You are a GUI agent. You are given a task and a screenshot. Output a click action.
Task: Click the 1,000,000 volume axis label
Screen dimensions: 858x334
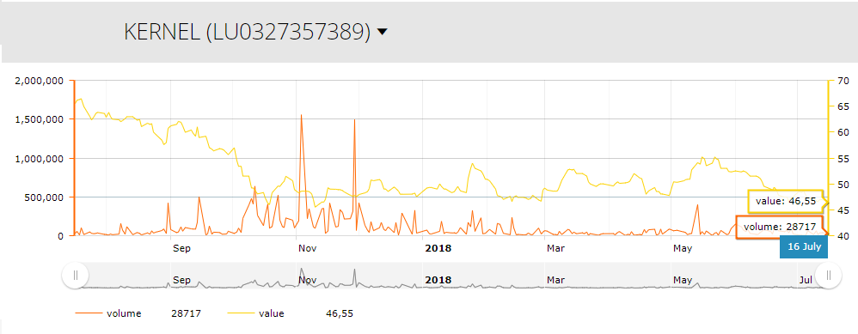click(x=40, y=159)
